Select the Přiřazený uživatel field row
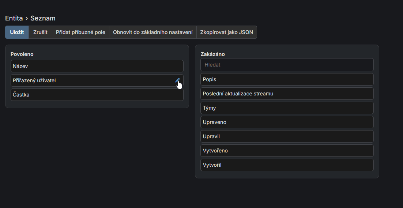This screenshot has height=208, width=403. pyautogui.click(x=91, y=80)
